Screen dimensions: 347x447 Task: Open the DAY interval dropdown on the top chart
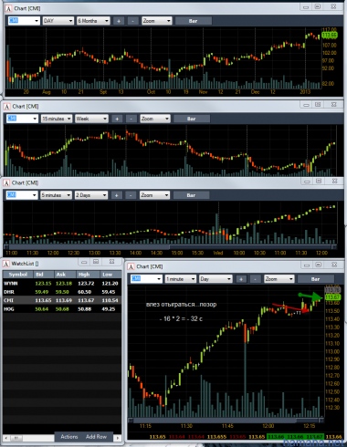click(58, 21)
